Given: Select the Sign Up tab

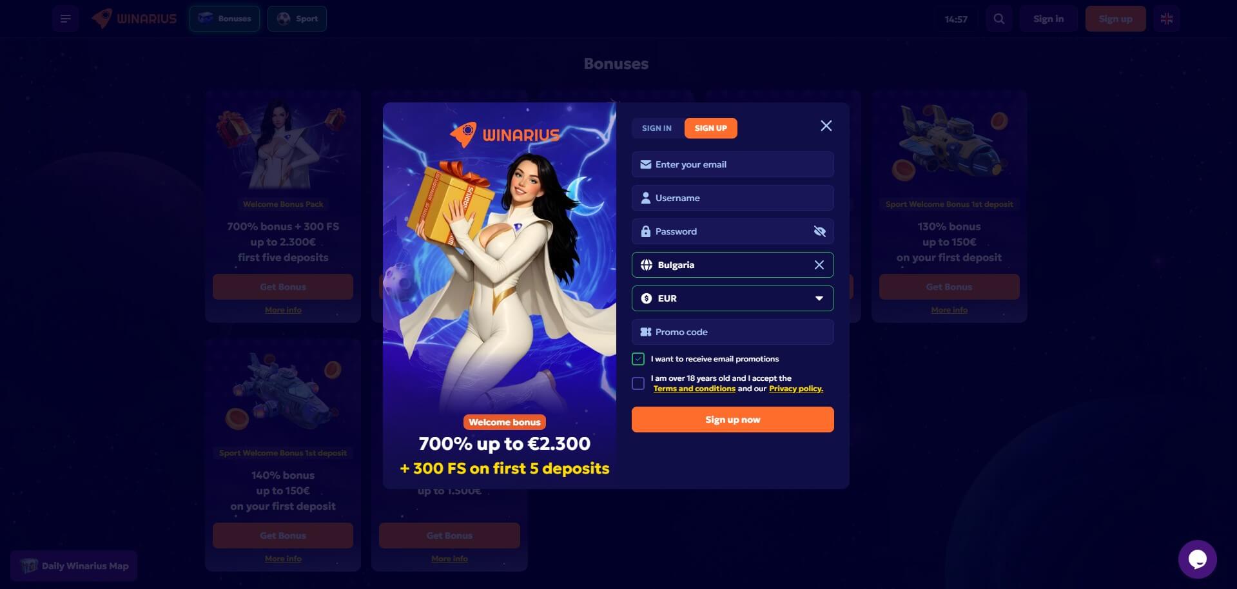Looking at the screenshot, I should click(x=711, y=128).
